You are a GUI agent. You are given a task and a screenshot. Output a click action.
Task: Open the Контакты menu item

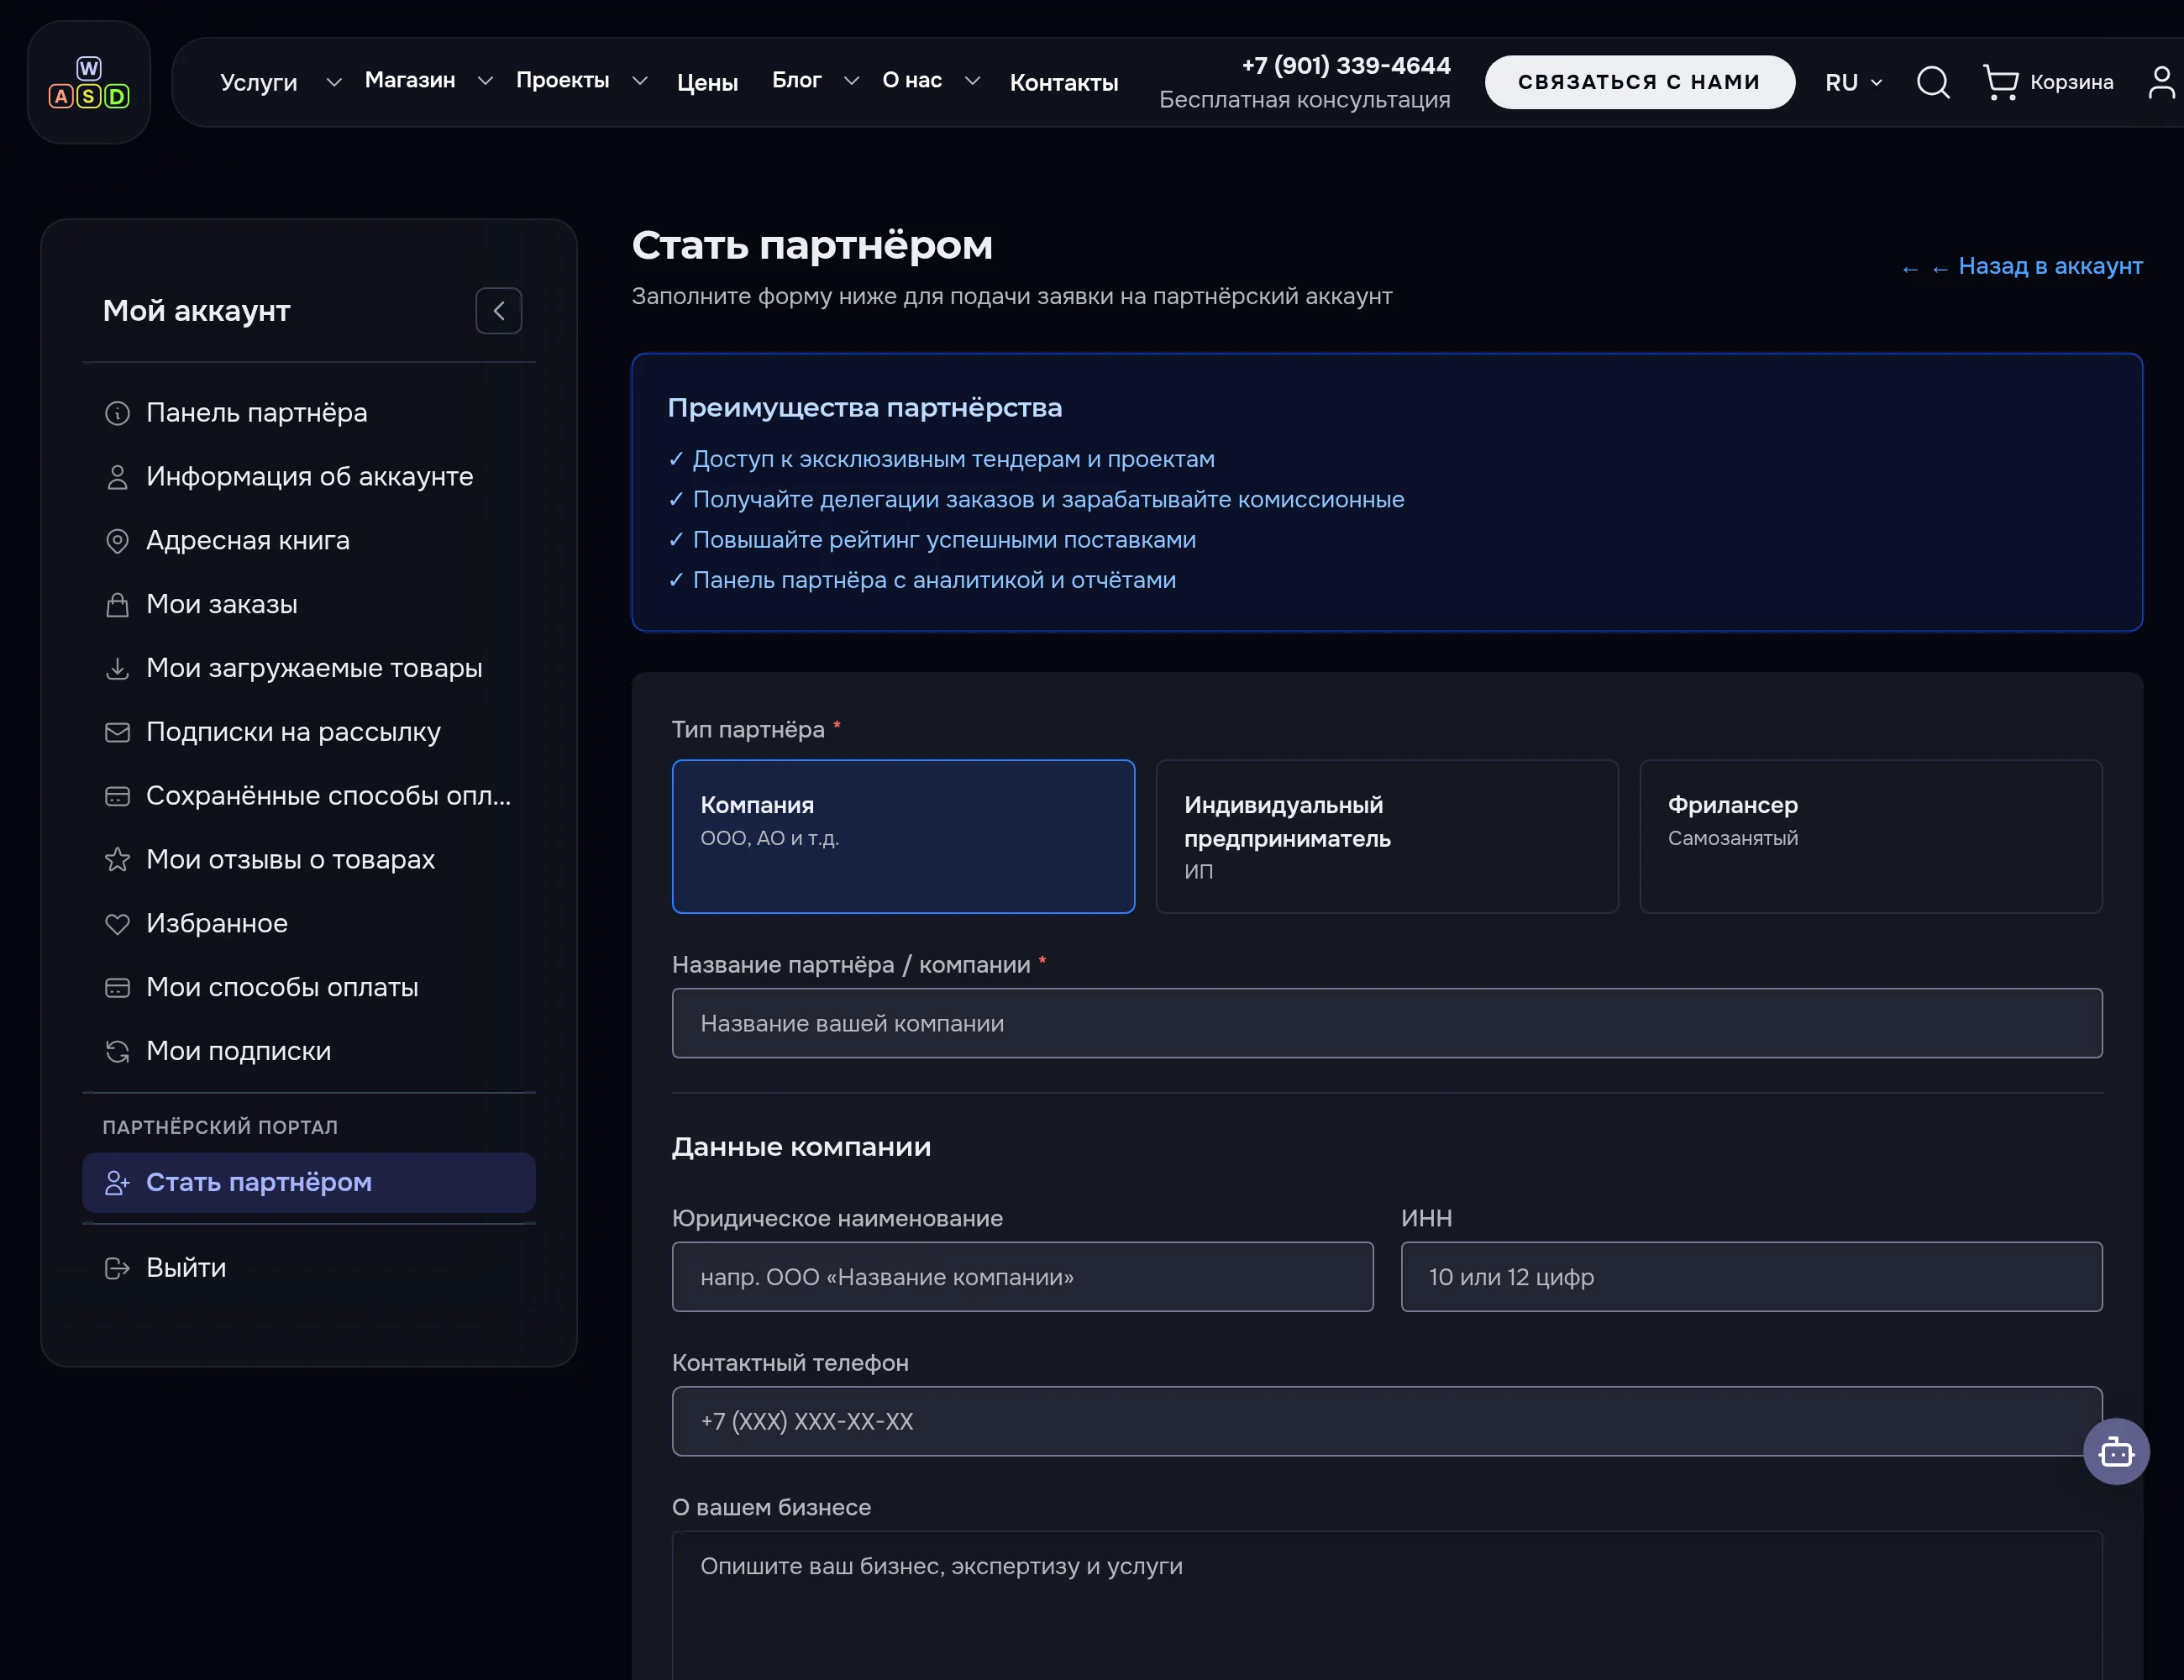coord(1064,83)
